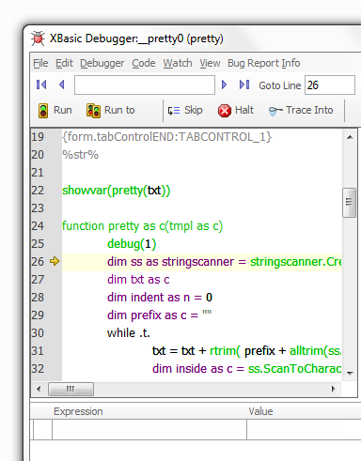
Task: Click the vertical scrollbar up arrow in code pane
Action: pos(350,137)
